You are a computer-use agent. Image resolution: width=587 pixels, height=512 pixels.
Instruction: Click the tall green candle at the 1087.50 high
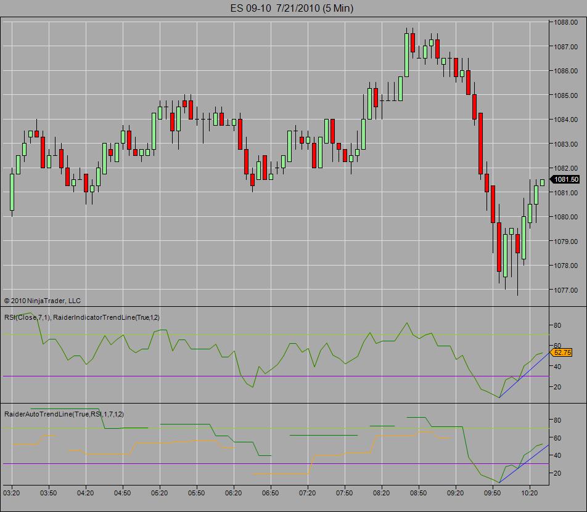(406, 55)
